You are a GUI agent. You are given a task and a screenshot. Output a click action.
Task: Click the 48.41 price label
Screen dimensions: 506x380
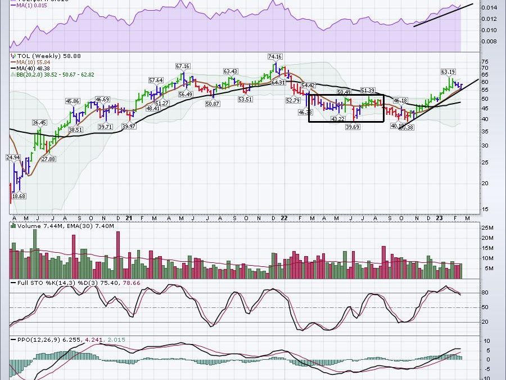[153, 109]
